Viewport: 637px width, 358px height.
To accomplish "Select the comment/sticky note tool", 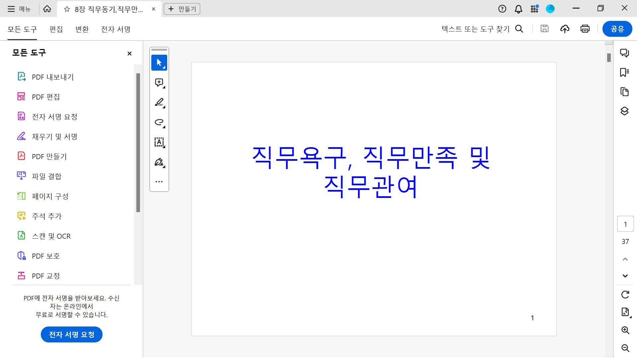I will click(159, 83).
